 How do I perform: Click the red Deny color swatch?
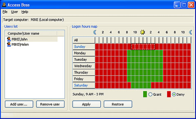[x=169, y=94]
